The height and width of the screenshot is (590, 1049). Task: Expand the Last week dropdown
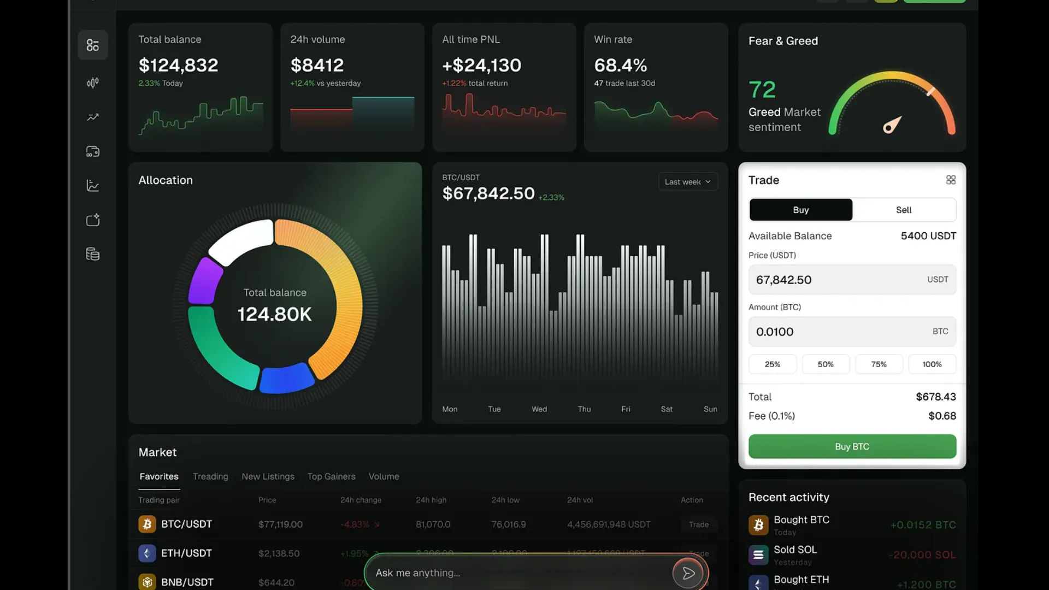tap(688, 182)
